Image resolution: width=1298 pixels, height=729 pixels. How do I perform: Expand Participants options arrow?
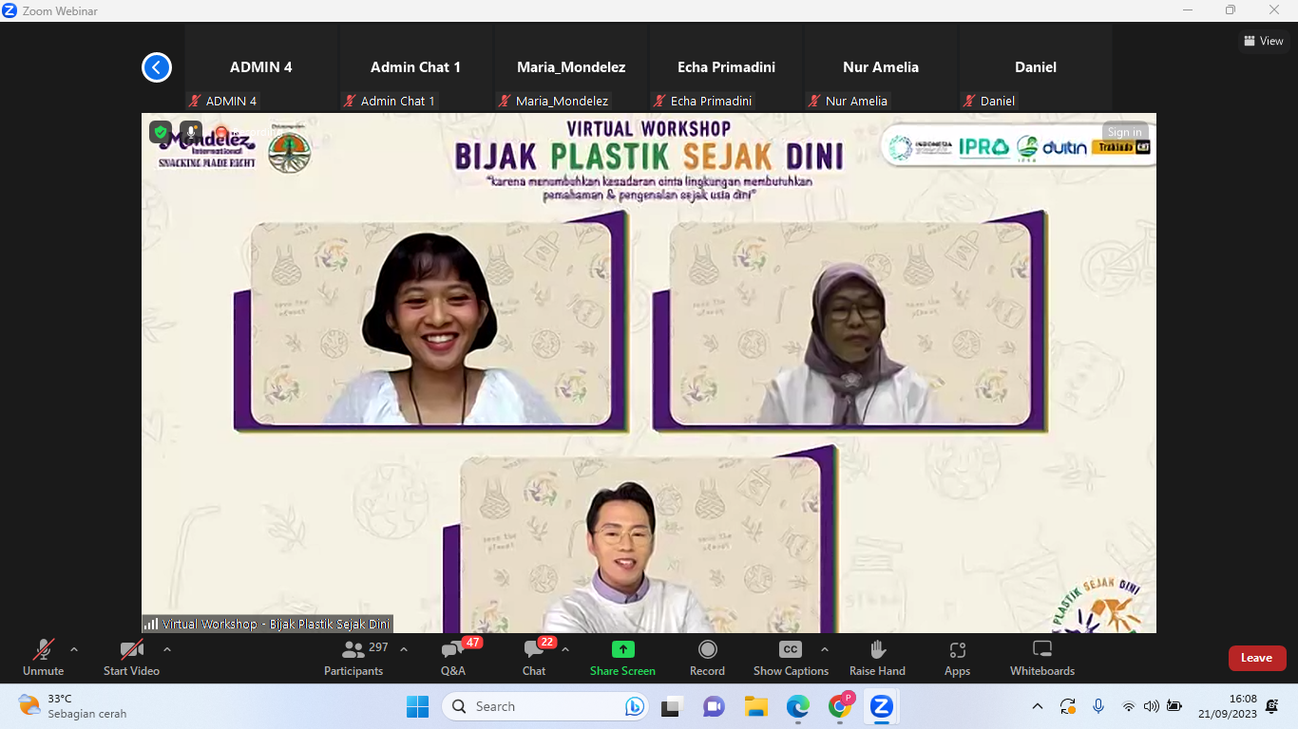tap(403, 650)
